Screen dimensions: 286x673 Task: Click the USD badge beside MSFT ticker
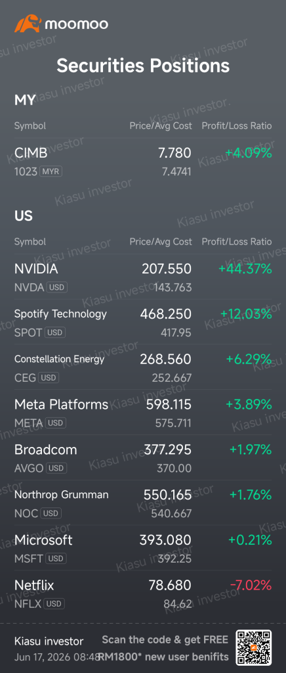click(x=56, y=559)
